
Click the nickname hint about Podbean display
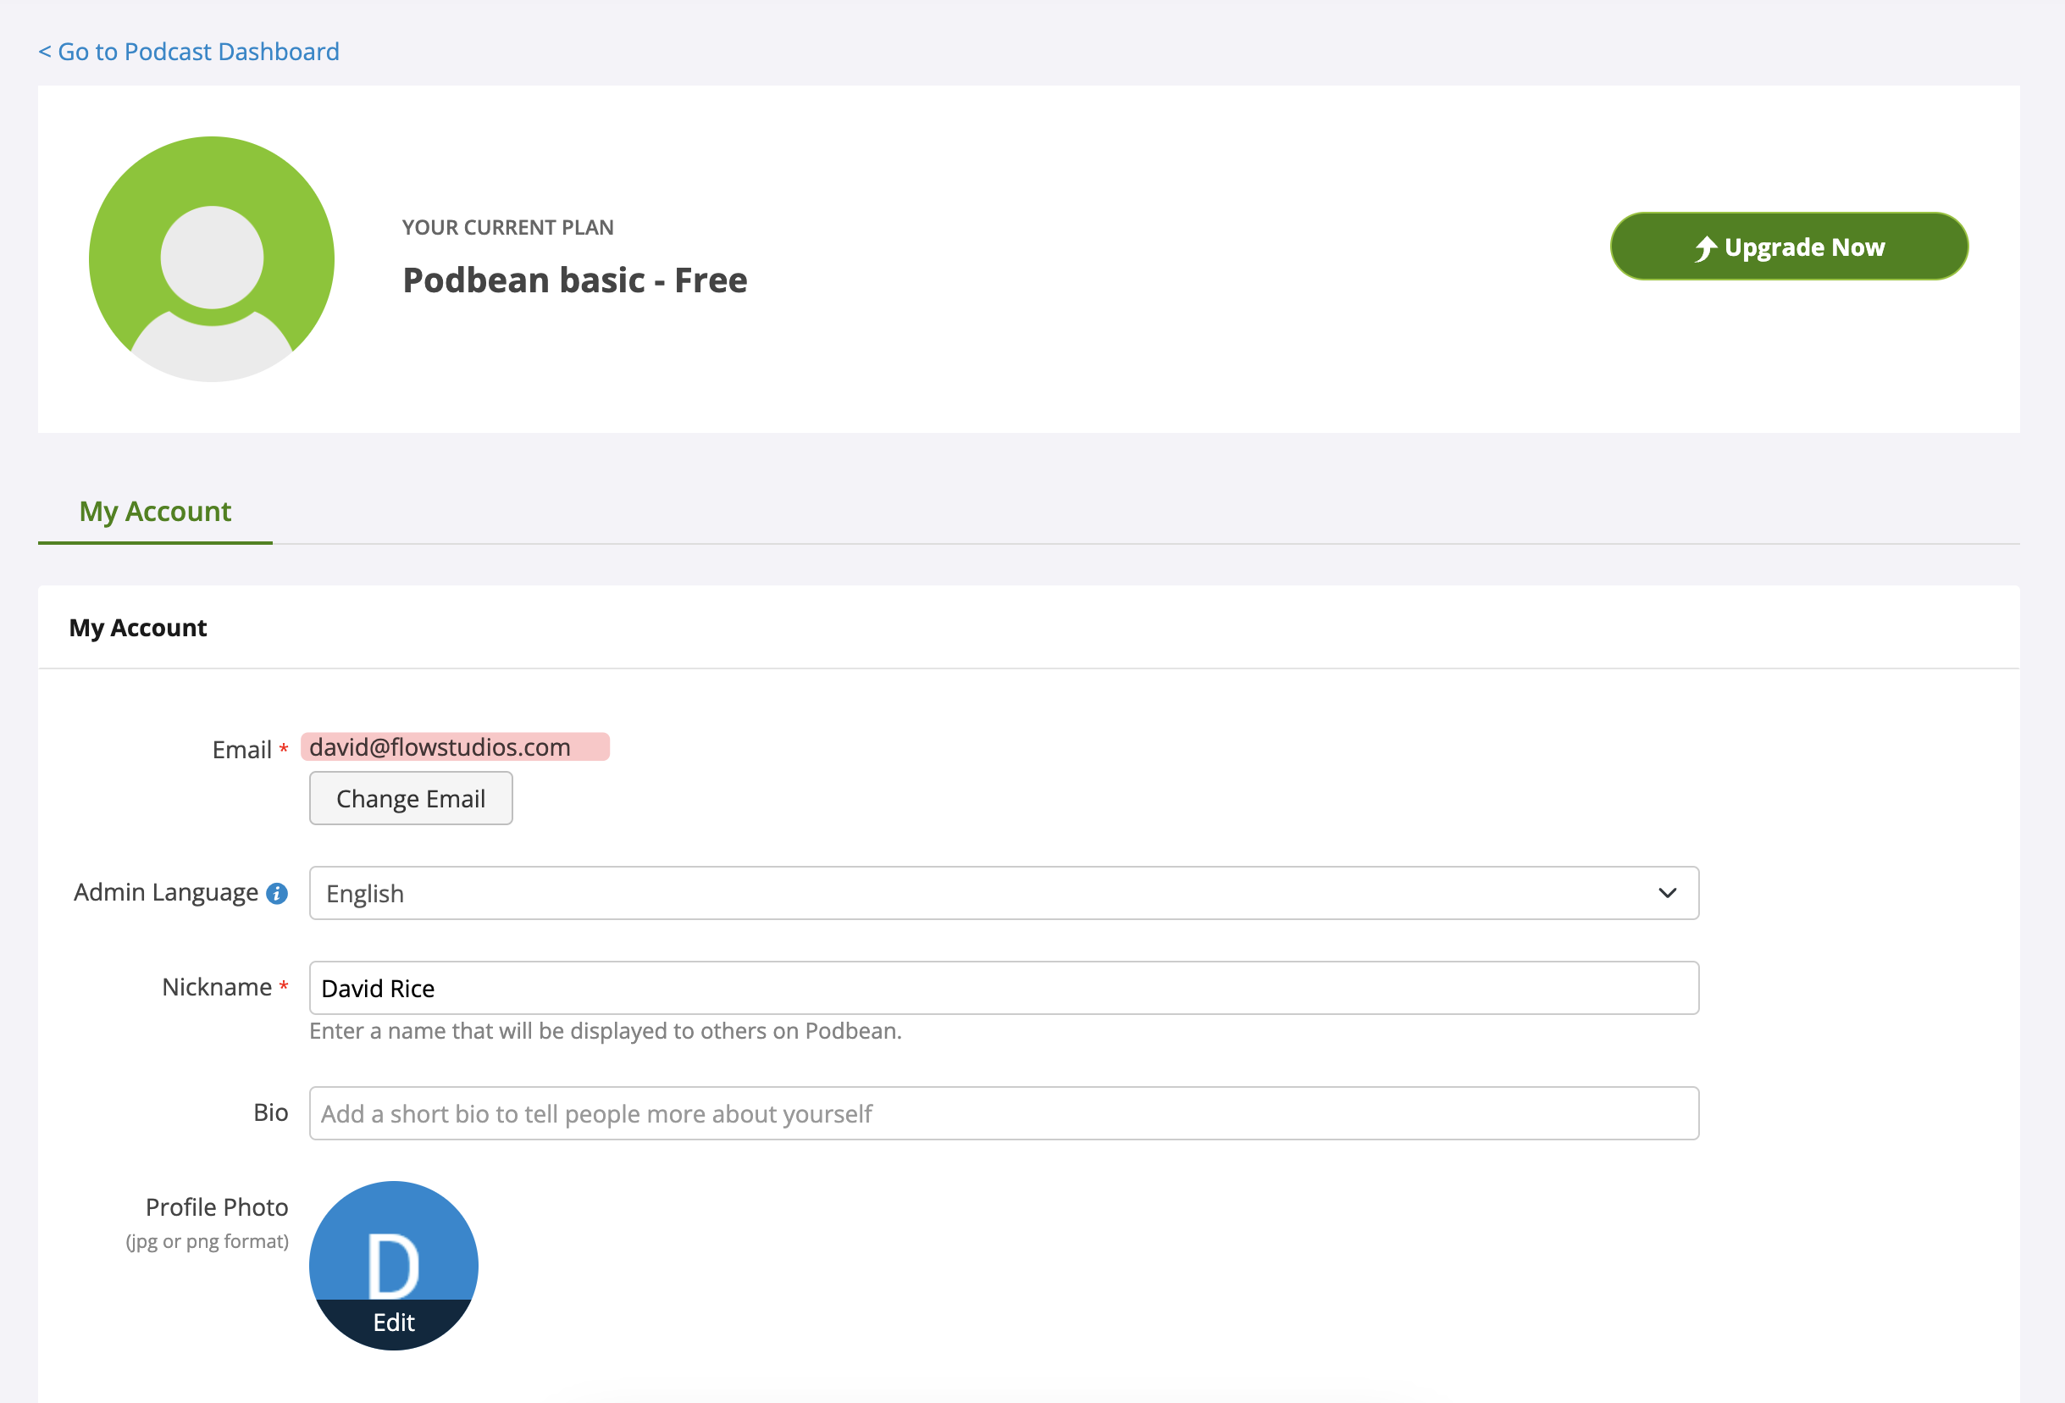click(605, 1031)
